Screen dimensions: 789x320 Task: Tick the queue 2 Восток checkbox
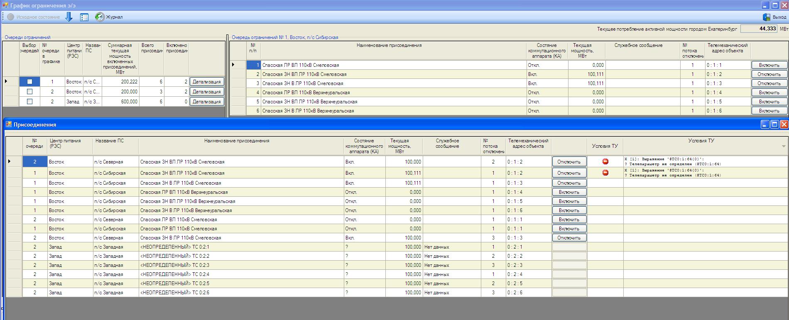[29, 91]
